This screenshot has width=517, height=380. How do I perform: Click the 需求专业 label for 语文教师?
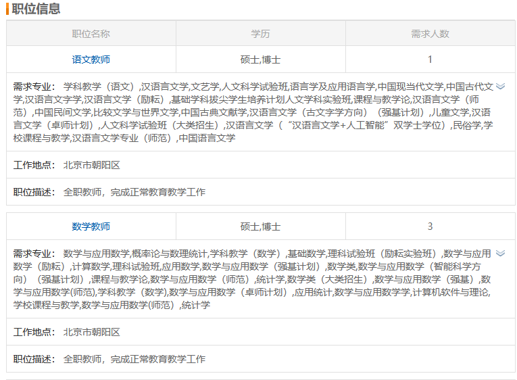click(x=34, y=87)
